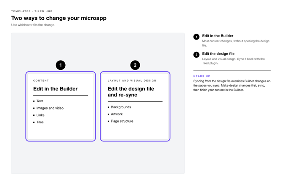This screenshot has height=181, width=282.
Task: Click the 'Edit the design file and re-sync' heading
Action: [131, 92]
